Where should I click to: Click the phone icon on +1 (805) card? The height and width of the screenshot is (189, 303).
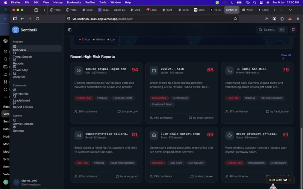(229, 70)
